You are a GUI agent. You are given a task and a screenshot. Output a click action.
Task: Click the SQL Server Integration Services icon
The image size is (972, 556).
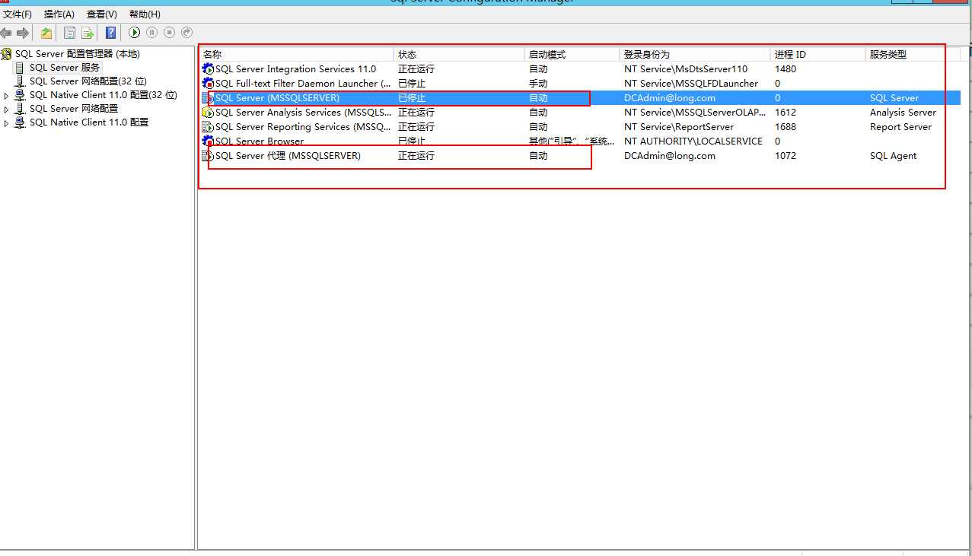(x=208, y=69)
